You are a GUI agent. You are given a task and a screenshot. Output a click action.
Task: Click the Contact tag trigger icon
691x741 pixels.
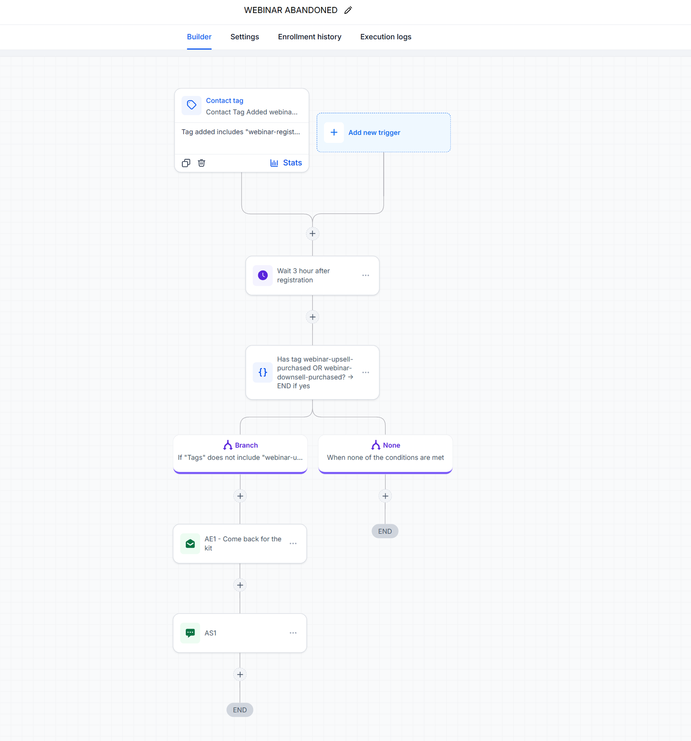click(191, 105)
